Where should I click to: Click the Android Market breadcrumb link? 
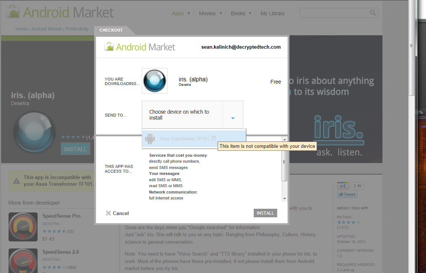click(x=47, y=29)
